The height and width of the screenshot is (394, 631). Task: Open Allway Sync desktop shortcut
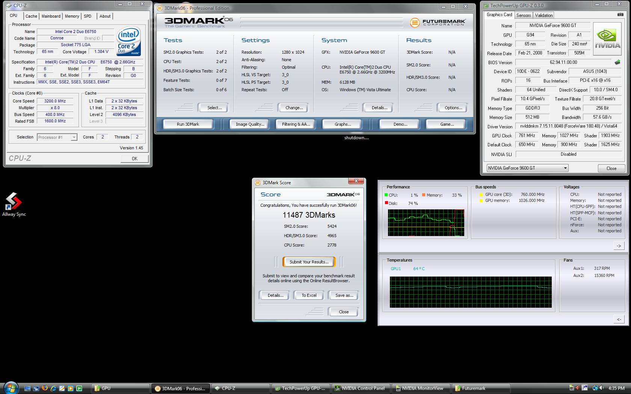coord(14,205)
